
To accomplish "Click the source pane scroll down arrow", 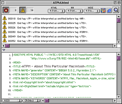I will [x=119, y=97].
